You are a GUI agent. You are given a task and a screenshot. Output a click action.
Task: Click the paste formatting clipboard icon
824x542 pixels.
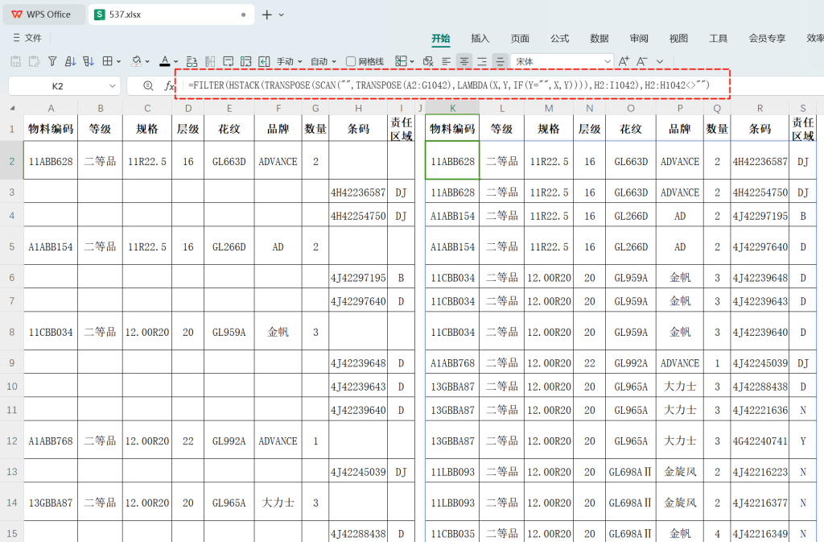click(x=34, y=61)
